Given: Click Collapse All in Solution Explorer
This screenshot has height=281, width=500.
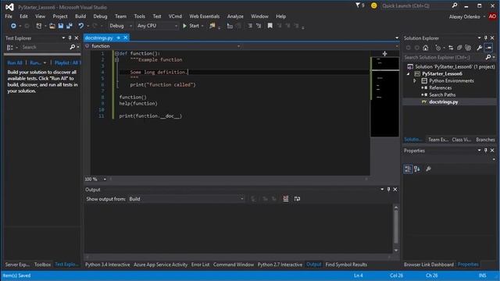Looking at the screenshot, I should (x=459, y=48).
